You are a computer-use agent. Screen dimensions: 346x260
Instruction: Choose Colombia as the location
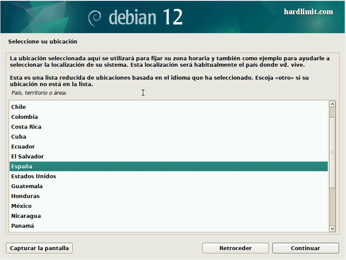(25, 117)
